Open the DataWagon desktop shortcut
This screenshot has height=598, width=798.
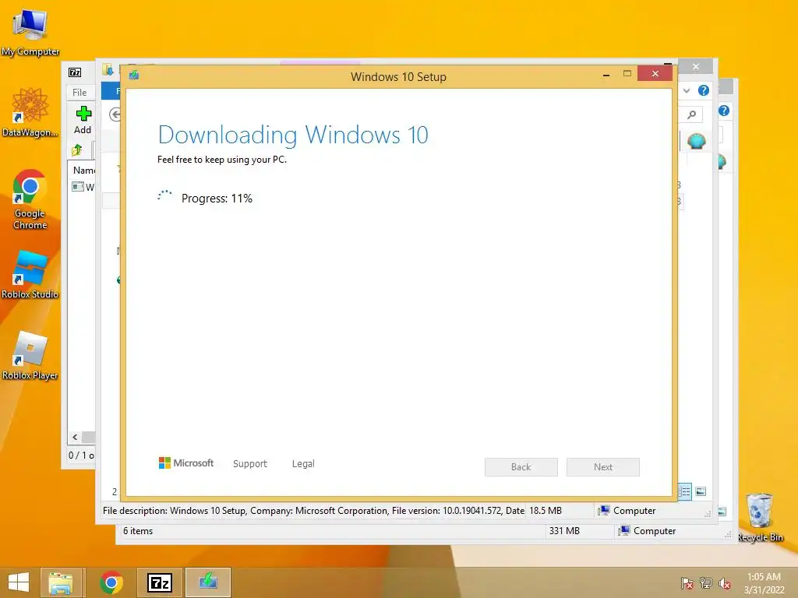click(30, 112)
